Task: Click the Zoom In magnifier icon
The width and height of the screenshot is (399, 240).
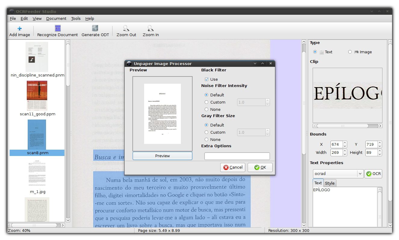Action: pyautogui.click(x=150, y=29)
